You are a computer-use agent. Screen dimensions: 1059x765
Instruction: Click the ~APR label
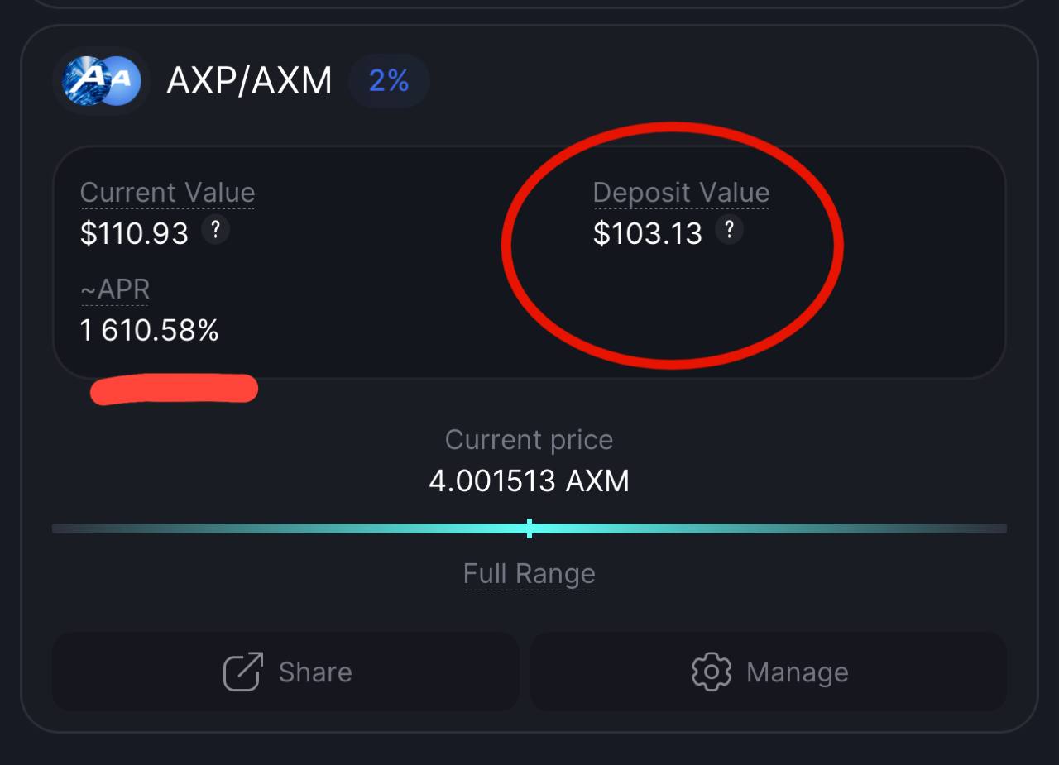click(114, 289)
